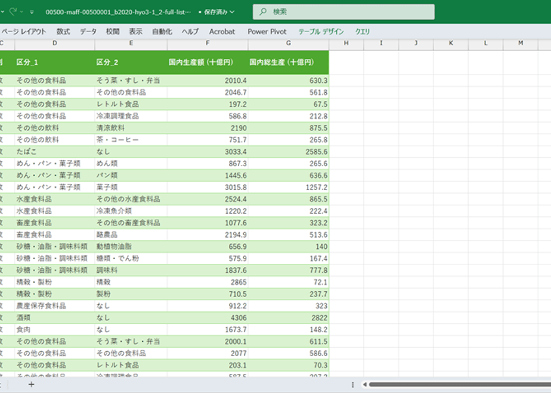Image resolution: width=551 pixels, height=393 pixels.
Task: Select column J header
Action: [416, 43]
